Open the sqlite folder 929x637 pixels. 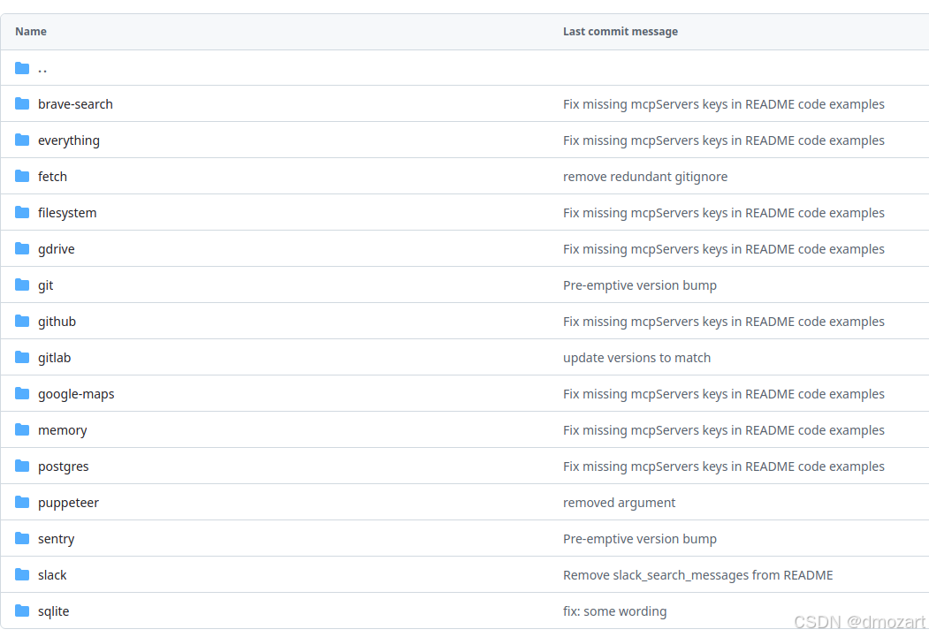click(53, 611)
